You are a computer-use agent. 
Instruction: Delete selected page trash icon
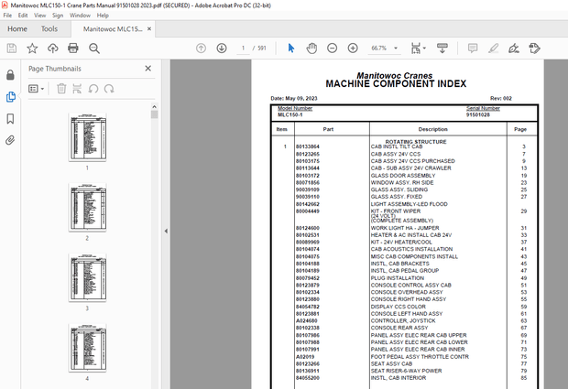pos(61,89)
